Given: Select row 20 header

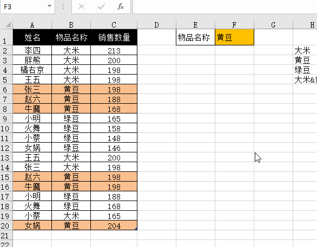Looking at the screenshot, I should point(6,225).
